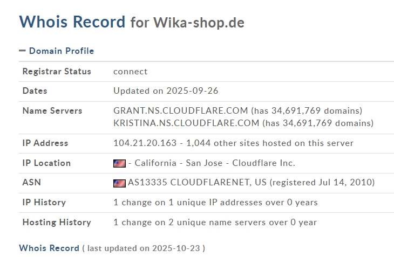Screen dimensions: 394x257
Task: Open the IP History change details
Action: [x=215, y=203]
